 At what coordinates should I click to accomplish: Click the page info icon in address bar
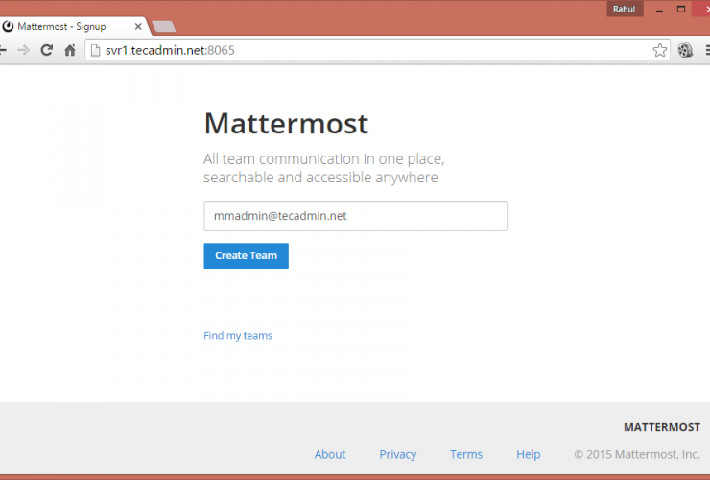pyautogui.click(x=95, y=50)
